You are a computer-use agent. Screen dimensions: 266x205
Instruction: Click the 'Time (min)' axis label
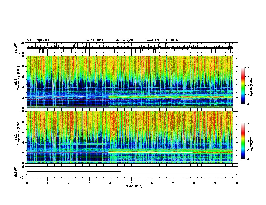tap(134, 186)
